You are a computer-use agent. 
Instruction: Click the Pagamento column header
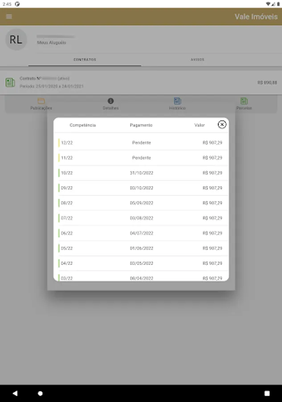click(141, 125)
